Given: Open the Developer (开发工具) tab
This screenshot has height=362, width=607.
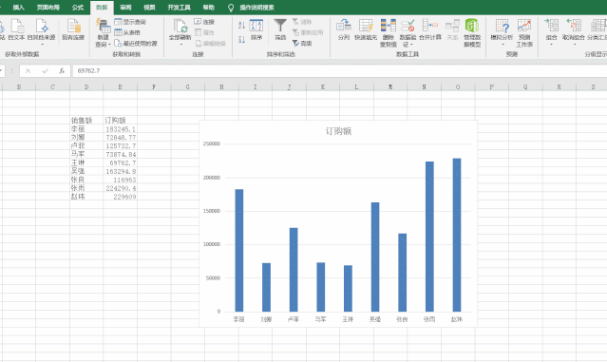Looking at the screenshot, I should tap(179, 8).
